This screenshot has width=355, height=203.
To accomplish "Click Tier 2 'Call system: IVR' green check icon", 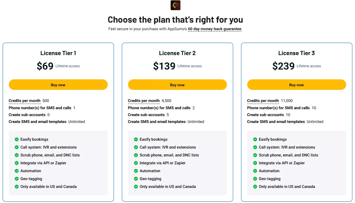I will click(x=136, y=147).
